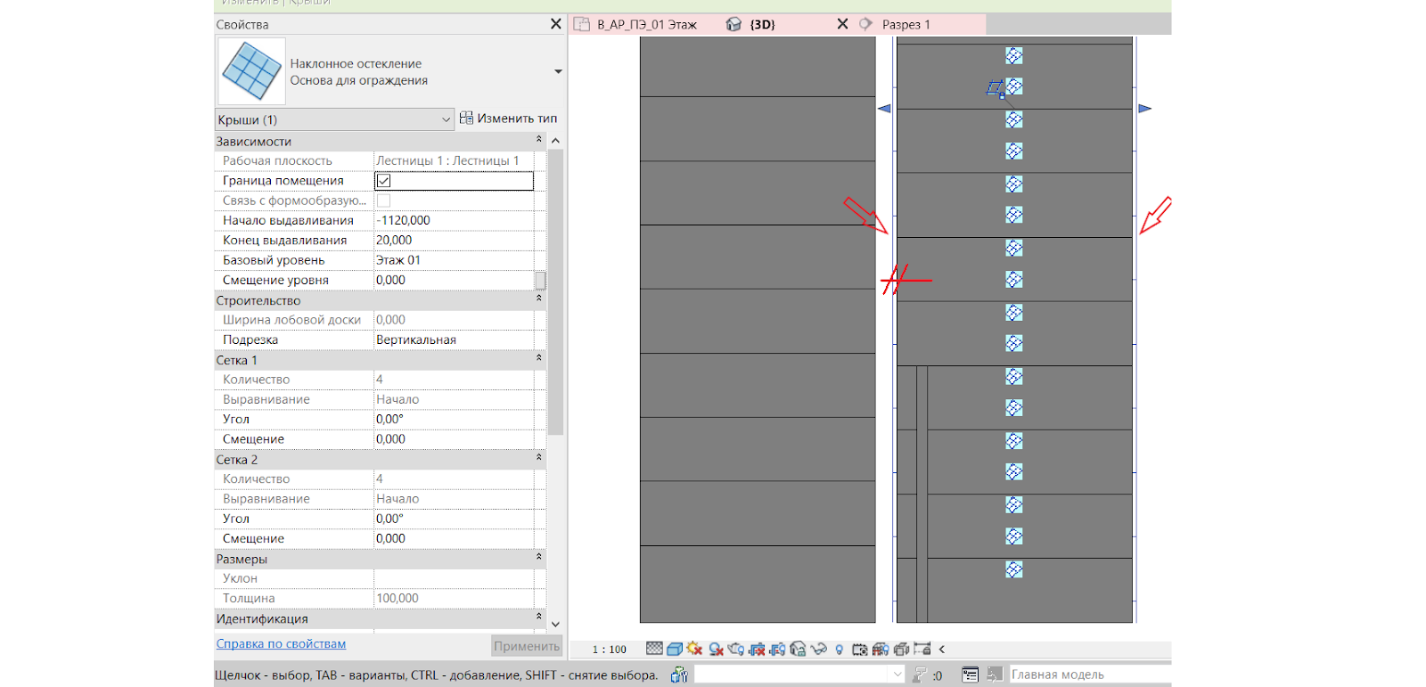Click the Сетка 1 Угол value field
Screen dimensions: 1426x687
[454, 419]
